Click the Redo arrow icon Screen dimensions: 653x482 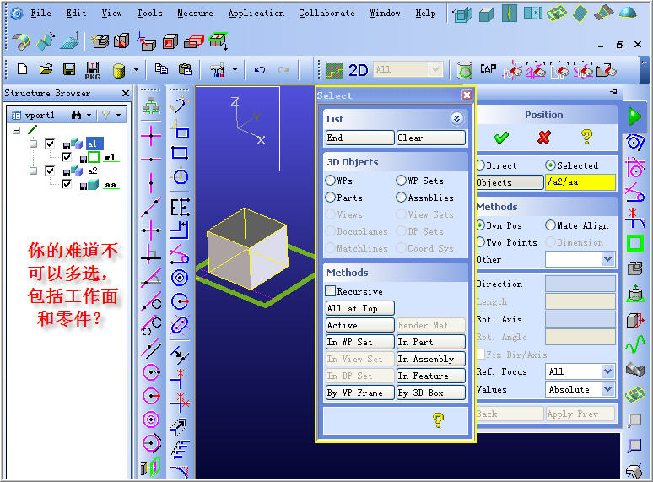coord(283,69)
